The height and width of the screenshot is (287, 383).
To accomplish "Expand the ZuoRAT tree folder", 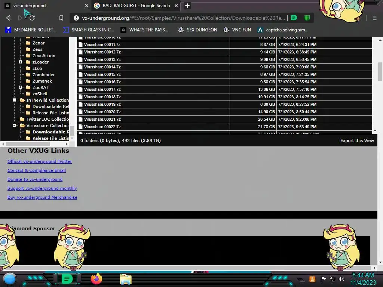I will click(x=21, y=87).
